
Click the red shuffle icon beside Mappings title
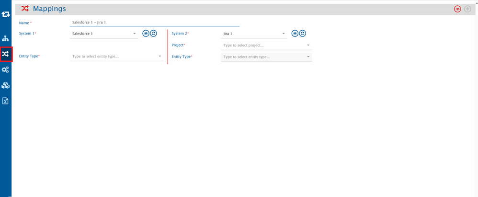[x=25, y=9]
